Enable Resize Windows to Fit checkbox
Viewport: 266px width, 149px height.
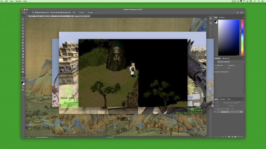click(36, 12)
